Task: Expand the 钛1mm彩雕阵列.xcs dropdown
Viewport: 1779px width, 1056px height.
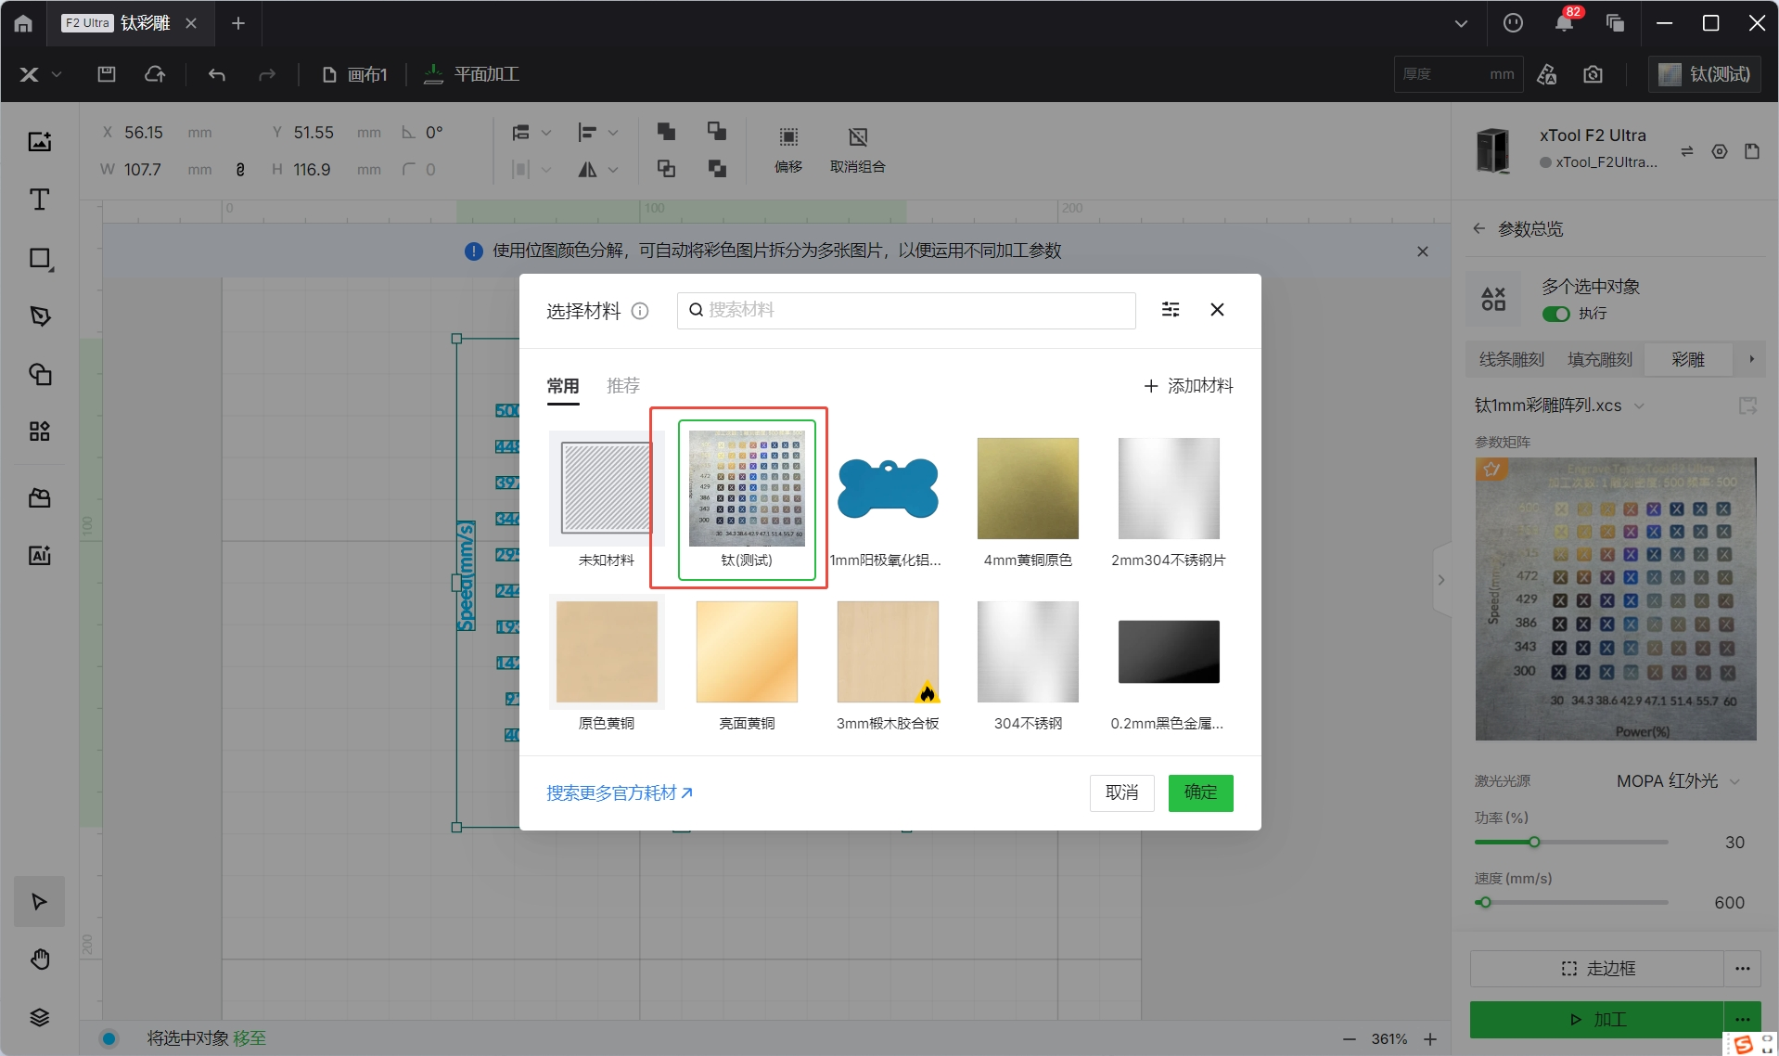Action: (1639, 406)
